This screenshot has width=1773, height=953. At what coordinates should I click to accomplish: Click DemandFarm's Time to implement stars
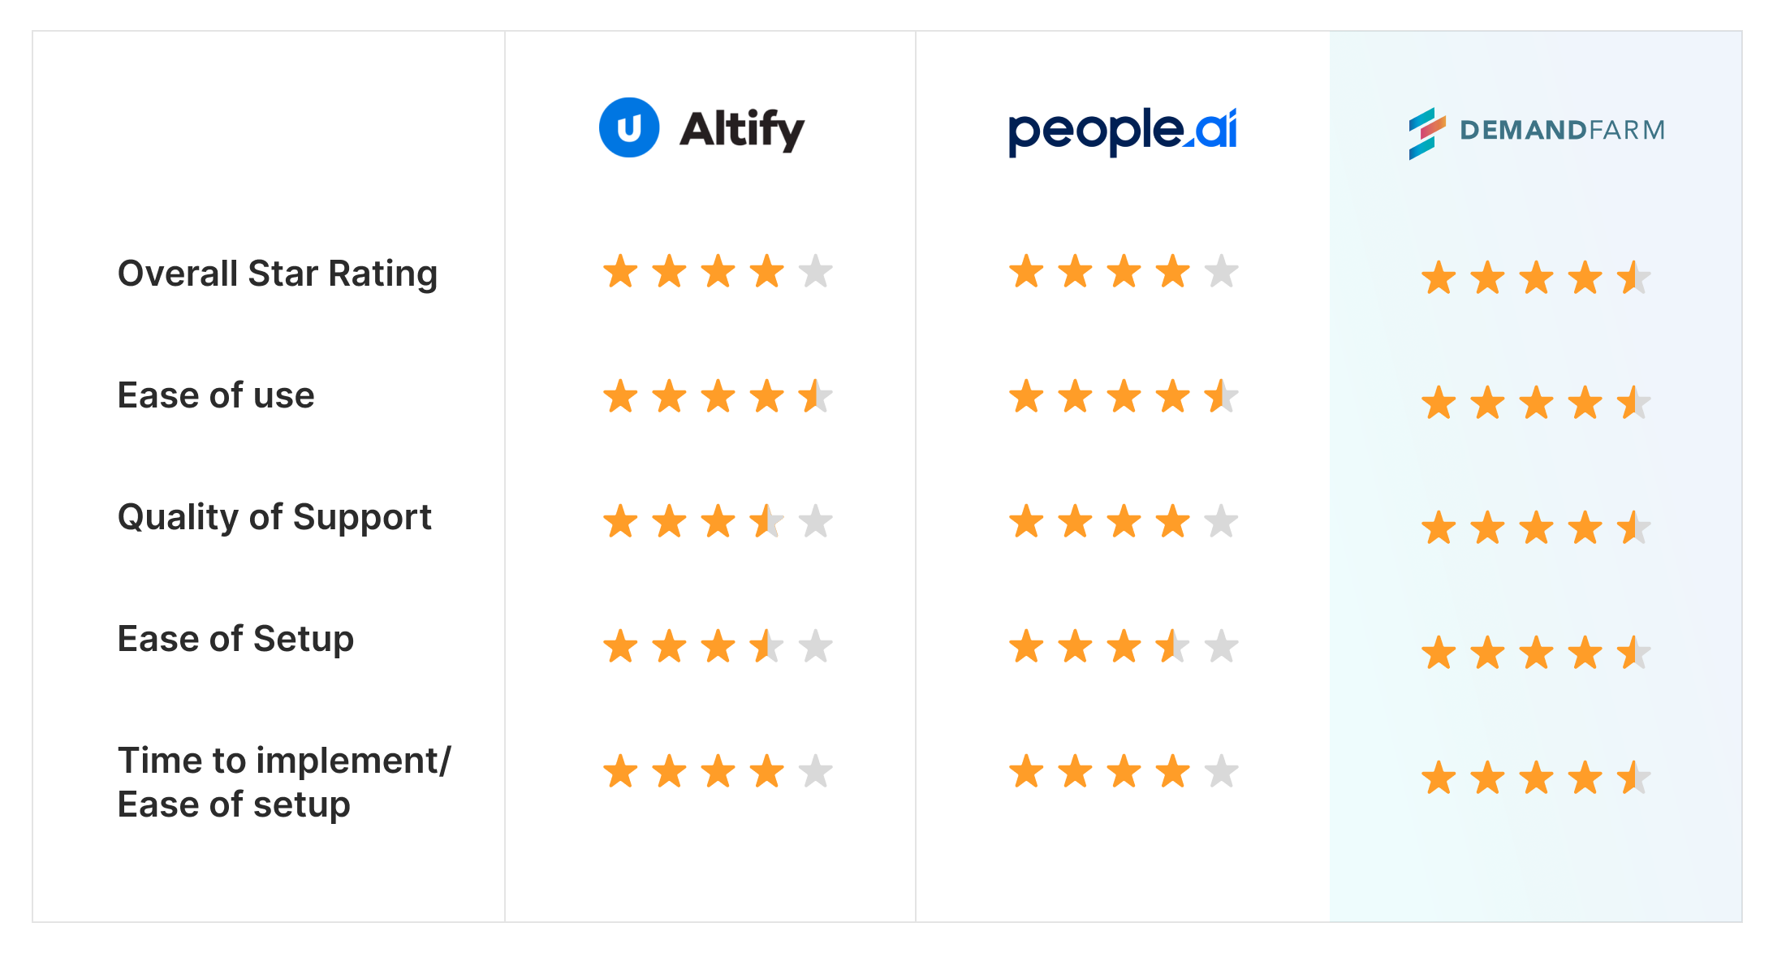(1536, 778)
